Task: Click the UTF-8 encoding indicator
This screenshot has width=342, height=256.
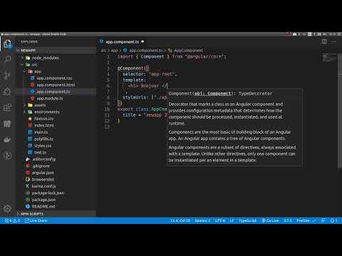Action: pos(220,220)
